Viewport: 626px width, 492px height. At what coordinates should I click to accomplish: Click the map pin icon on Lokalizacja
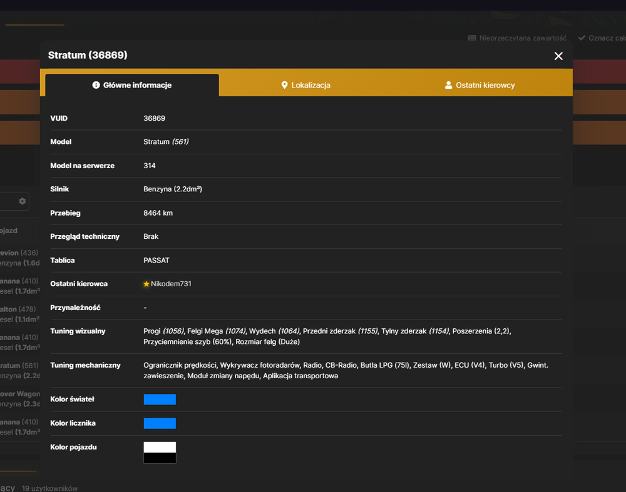pos(284,85)
